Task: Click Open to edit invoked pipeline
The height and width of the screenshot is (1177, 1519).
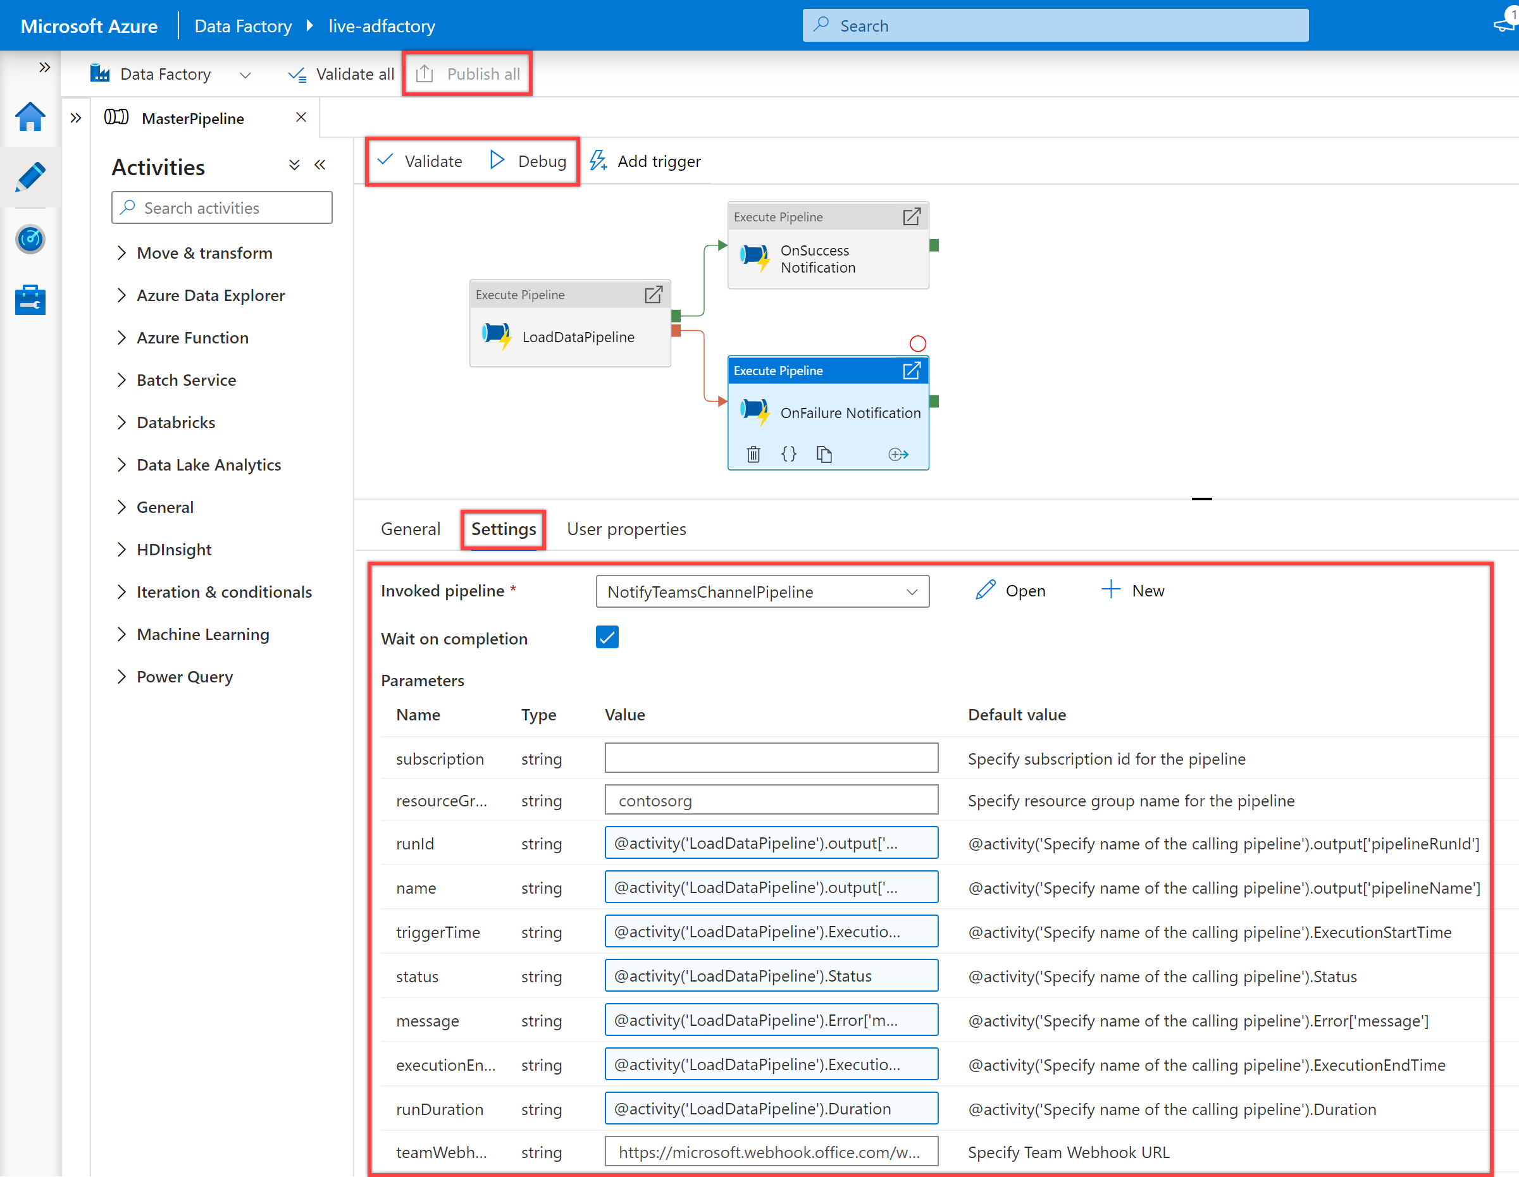Action: pyautogui.click(x=1012, y=589)
